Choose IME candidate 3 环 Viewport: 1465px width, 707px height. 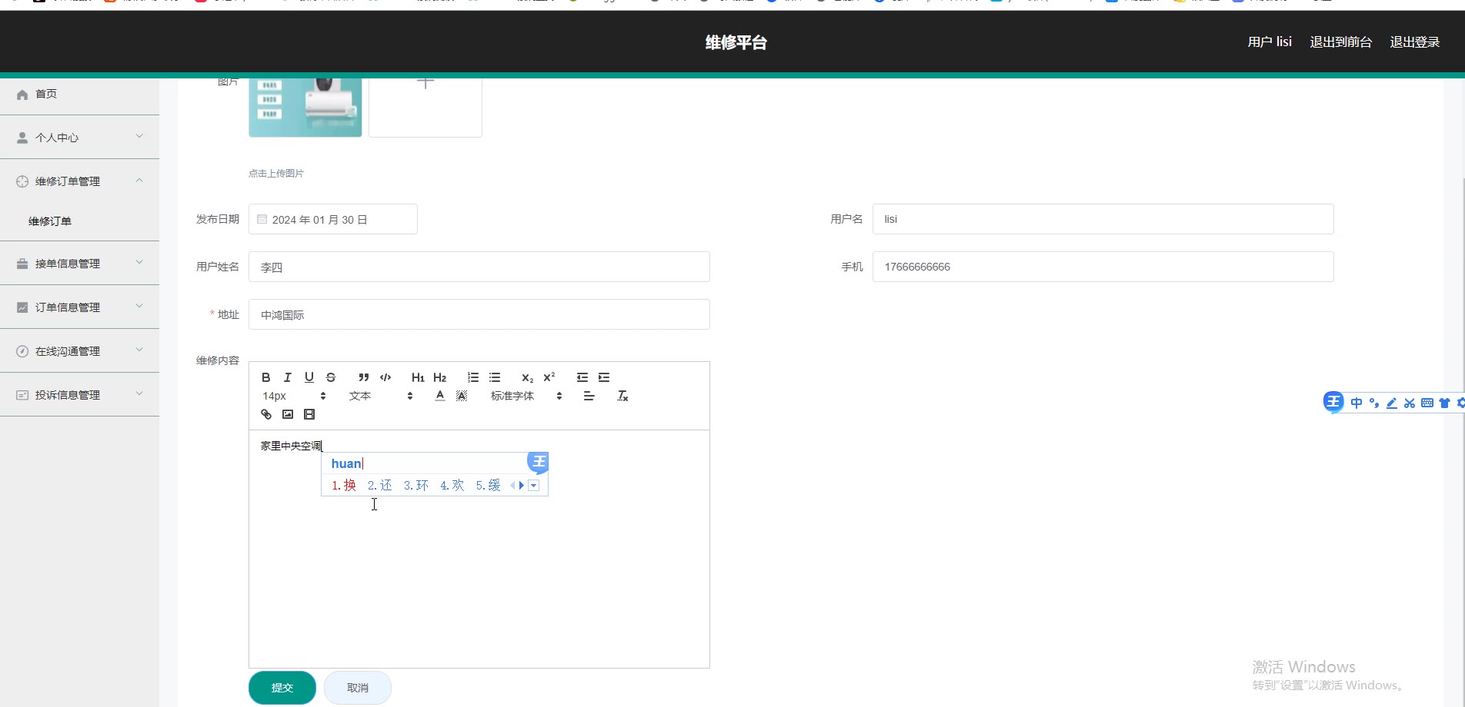(416, 486)
